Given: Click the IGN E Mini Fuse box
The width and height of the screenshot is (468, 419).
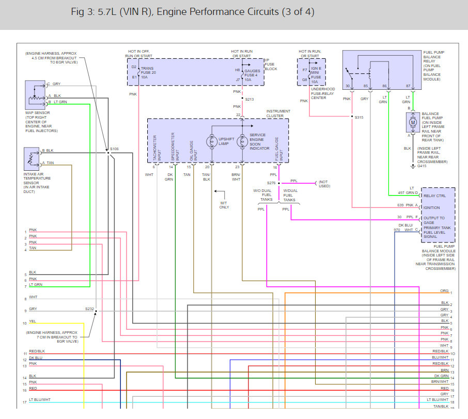Looking at the screenshot, I should [311, 73].
